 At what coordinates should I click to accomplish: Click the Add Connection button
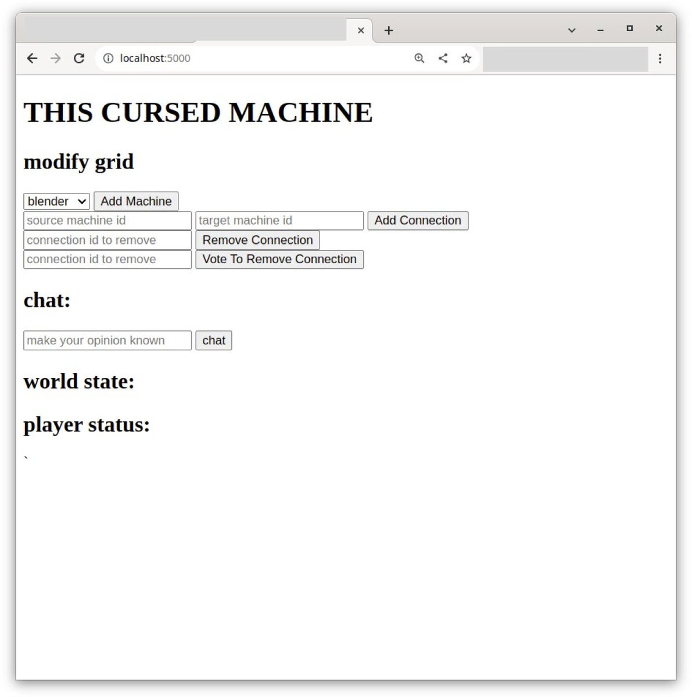click(418, 221)
